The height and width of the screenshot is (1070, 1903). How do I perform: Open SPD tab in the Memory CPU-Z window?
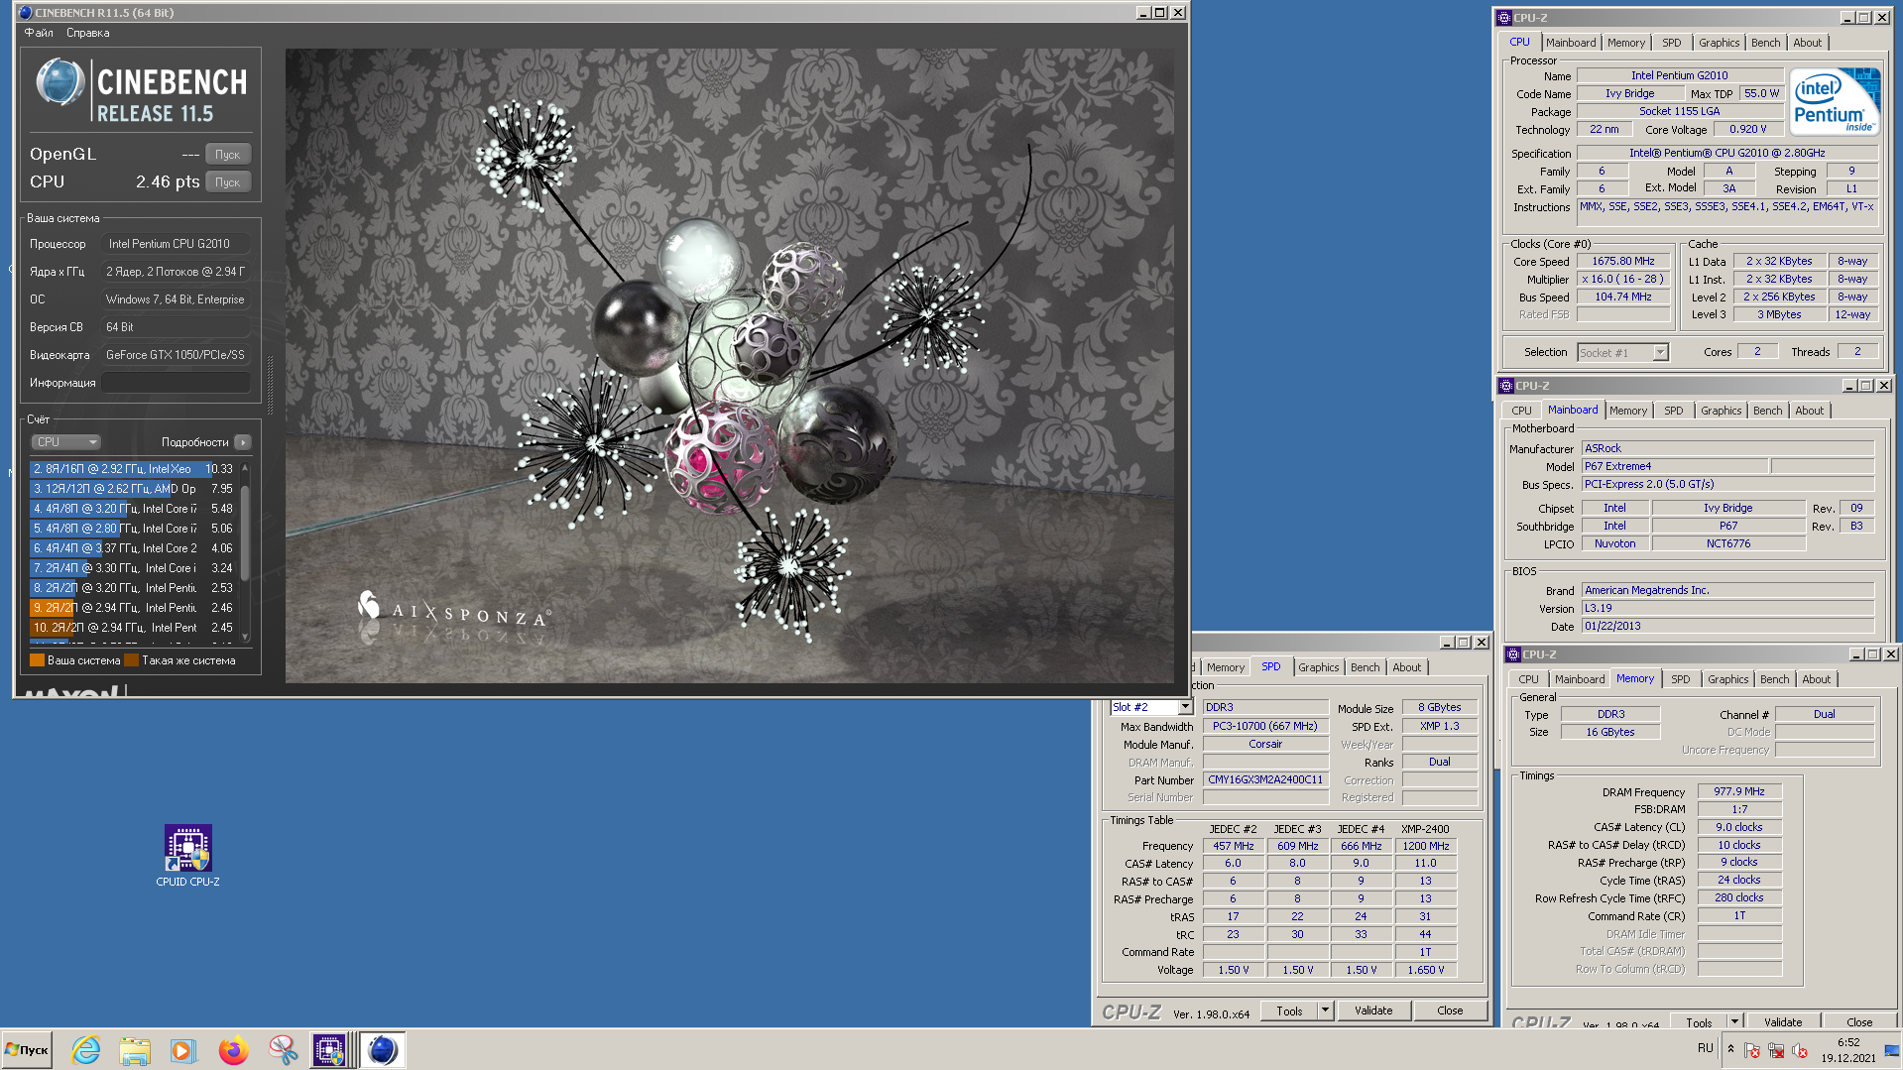1680,679
